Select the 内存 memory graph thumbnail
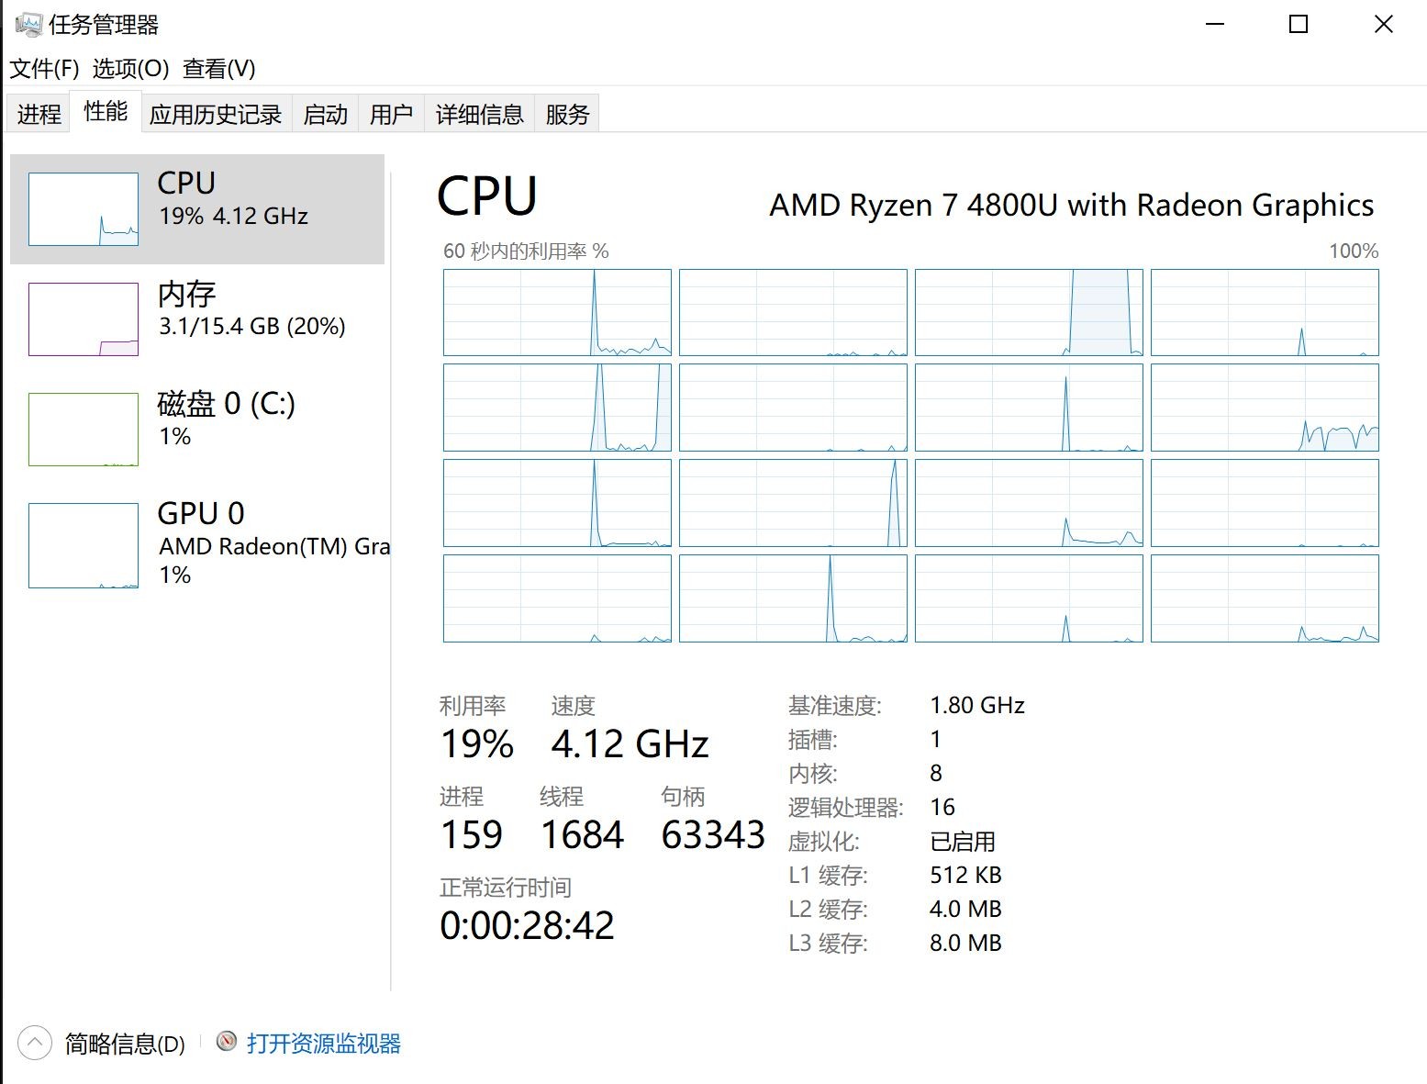The image size is (1427, 1084). pos(84,319)
